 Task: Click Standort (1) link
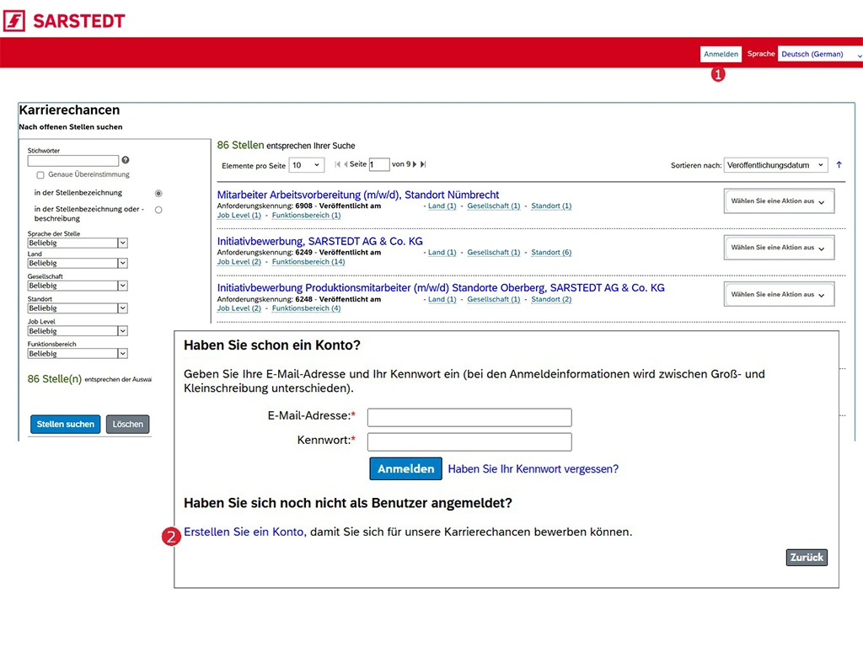point(551,206)
